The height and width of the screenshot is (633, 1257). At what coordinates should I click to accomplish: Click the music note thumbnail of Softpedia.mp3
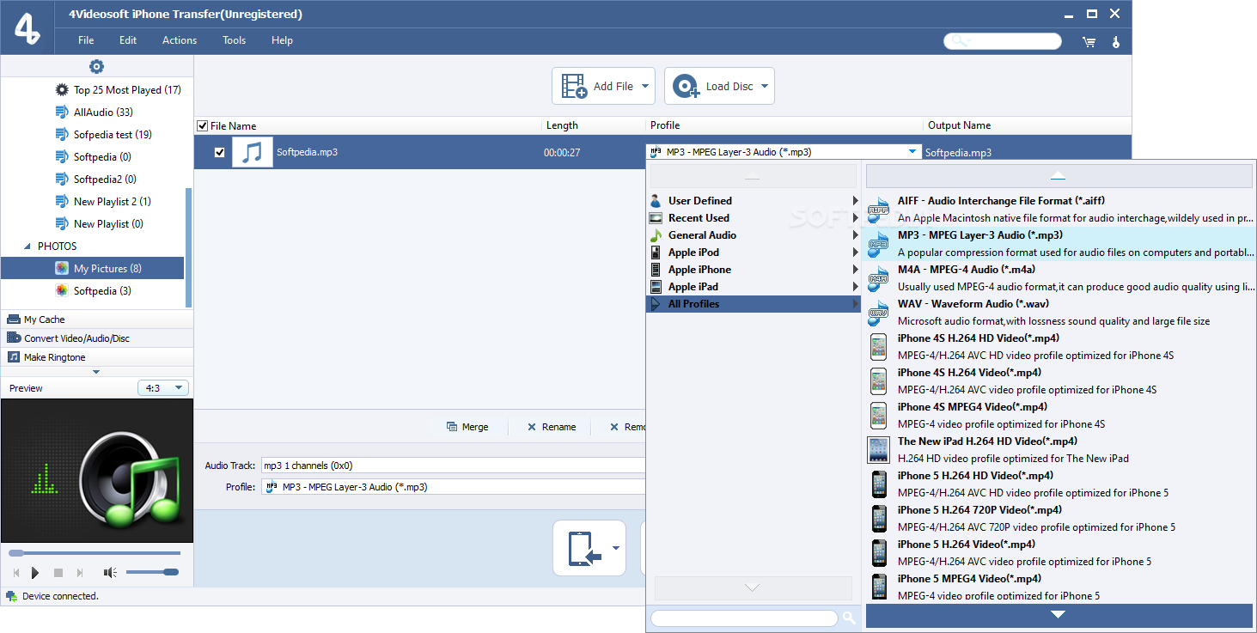pyautogui.click(x=253, y=152)
